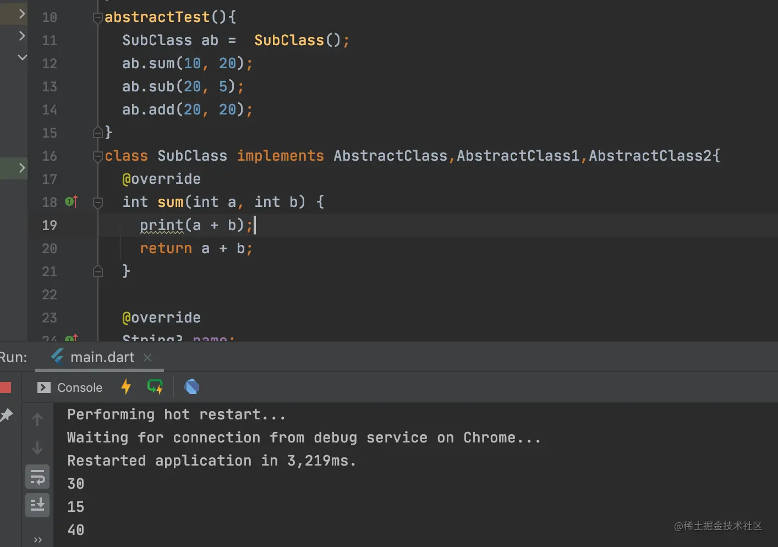This screenshot has height=547, width=778.
Task: Click 'Waiting for connection' console line
Action: coord(304,437)
